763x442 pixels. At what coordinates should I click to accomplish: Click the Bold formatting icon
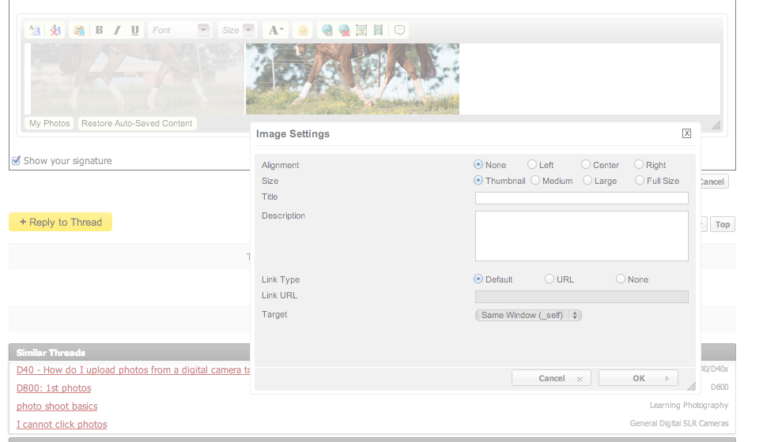(x=99, y=30)
